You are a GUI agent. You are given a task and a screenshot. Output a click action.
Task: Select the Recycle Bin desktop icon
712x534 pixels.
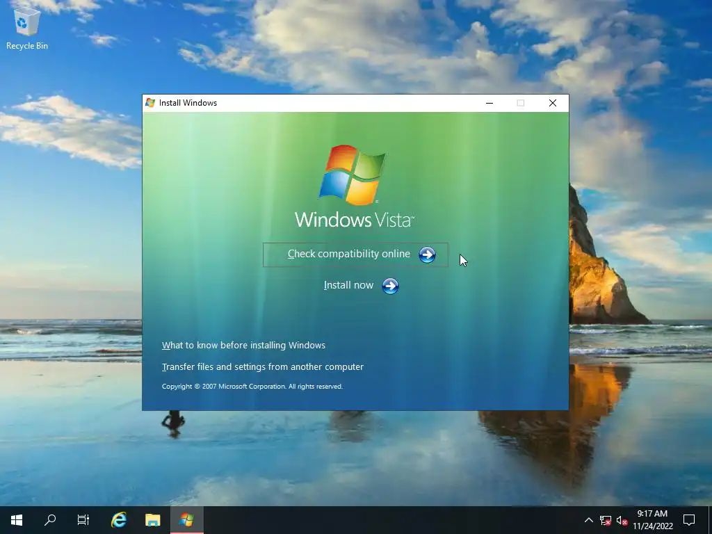pos(27,29)
